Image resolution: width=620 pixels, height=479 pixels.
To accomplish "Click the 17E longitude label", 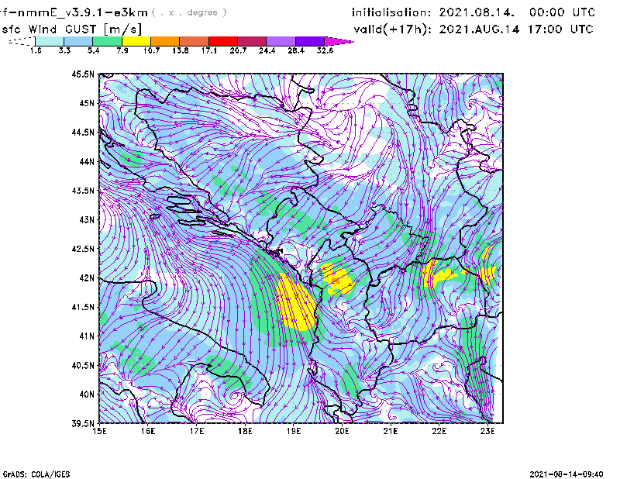I will pyautogui.click(x=197, y=431).
